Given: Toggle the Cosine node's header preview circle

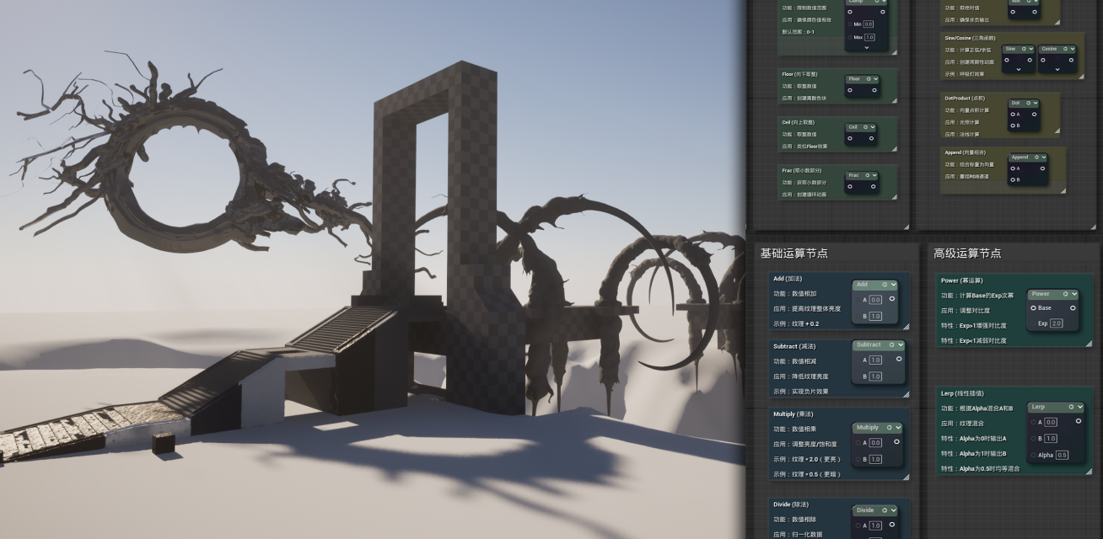Looking at the screenshot, I should tap(1063, 49).
